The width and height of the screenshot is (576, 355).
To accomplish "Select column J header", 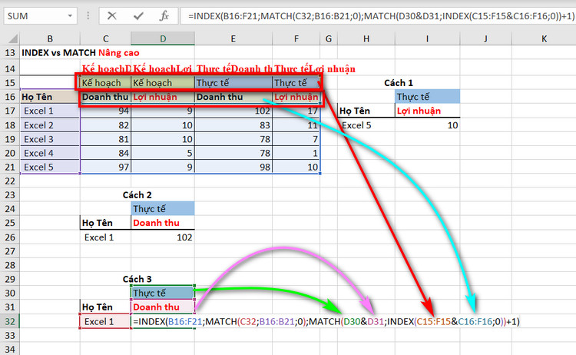I will (x=485, y=38).
